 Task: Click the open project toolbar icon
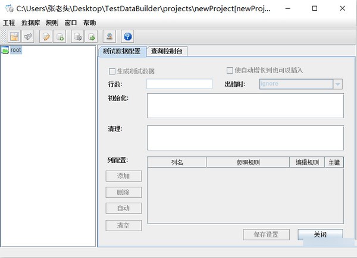14,36
